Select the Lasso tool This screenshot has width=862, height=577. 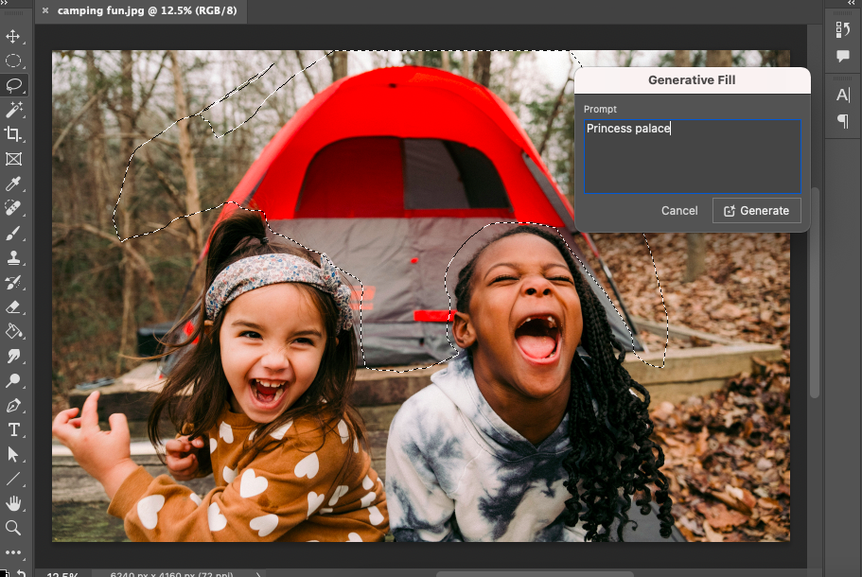[14, 85]
